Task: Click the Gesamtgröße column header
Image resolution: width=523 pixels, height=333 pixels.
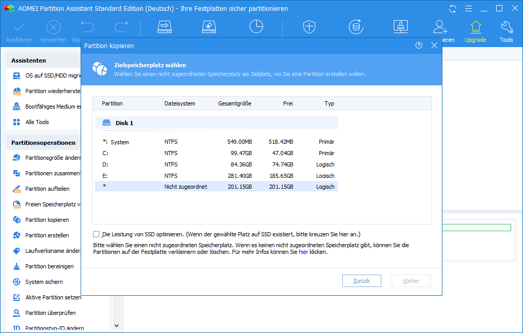Action: (235, 103)
